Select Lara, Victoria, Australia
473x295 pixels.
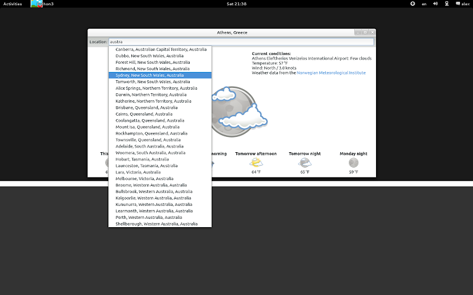[x=160, y=172]
